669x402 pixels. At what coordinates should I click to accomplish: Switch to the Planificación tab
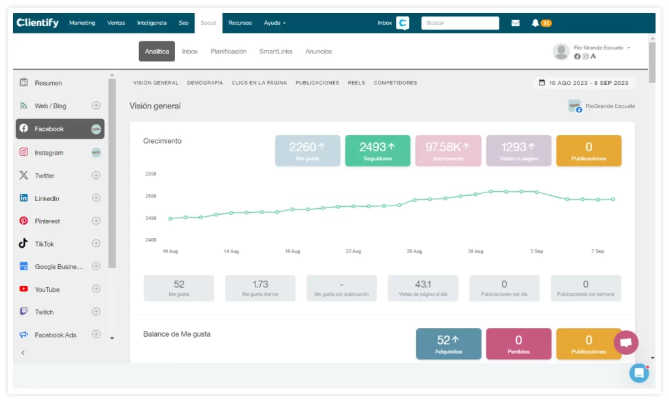(x=229, y=52)
